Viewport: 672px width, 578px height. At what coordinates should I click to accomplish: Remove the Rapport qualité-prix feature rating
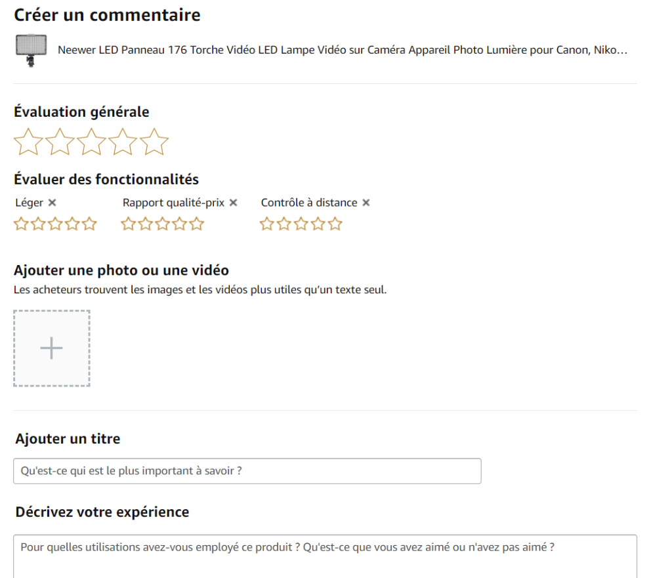coord(233,203)
